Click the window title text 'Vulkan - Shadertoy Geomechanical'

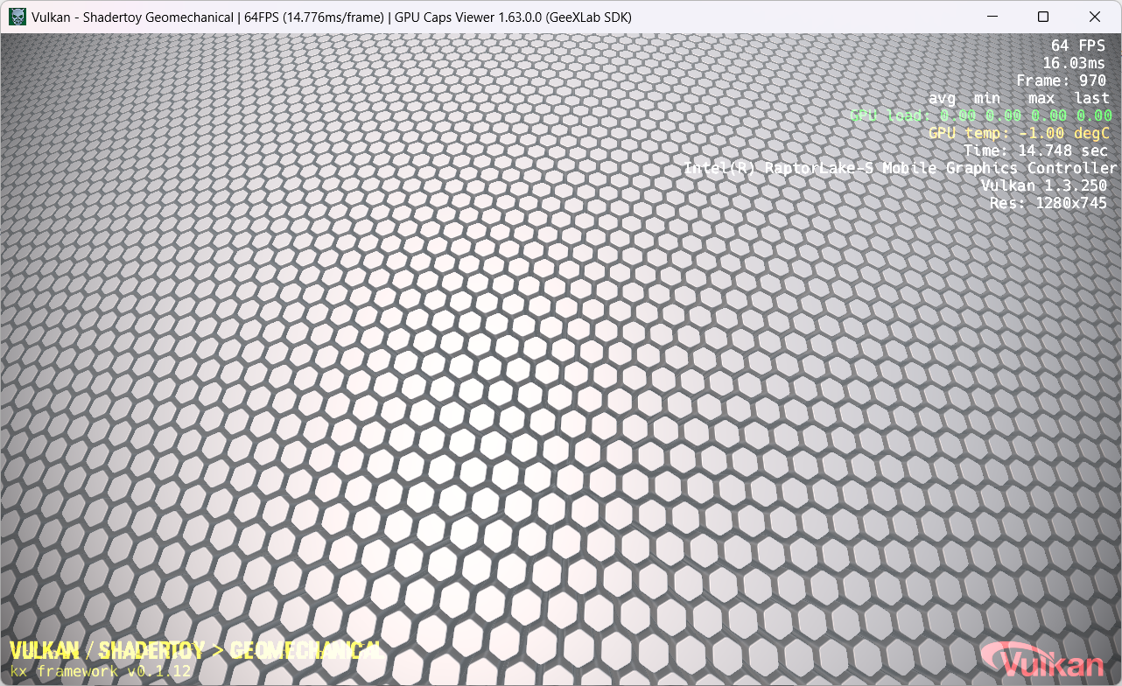click(x=132, y=17)
